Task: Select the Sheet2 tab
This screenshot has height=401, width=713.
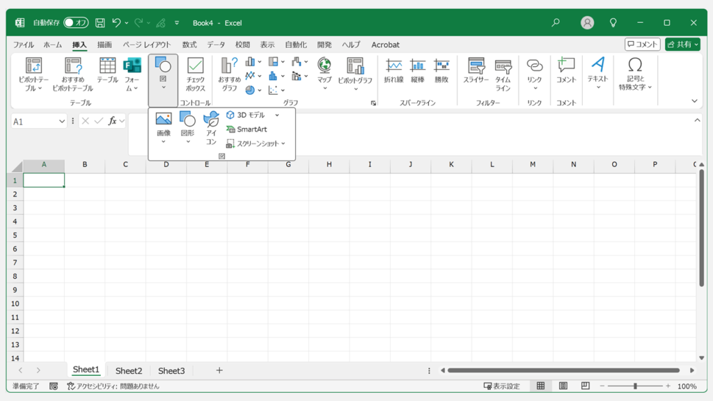Action: (129, 370)
